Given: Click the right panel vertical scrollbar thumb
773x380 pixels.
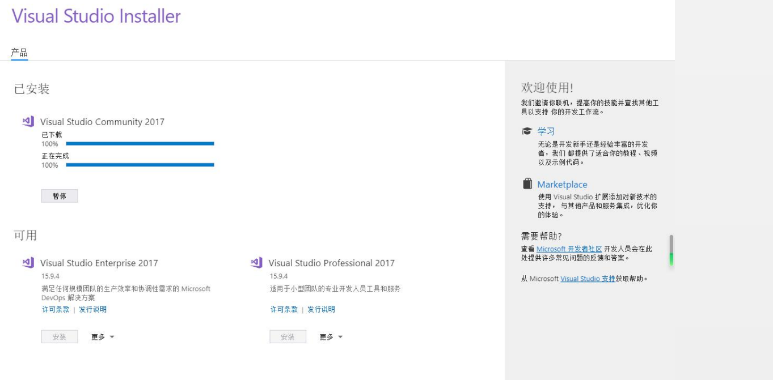Looking at the screenshot, I should tap(671, 250).
